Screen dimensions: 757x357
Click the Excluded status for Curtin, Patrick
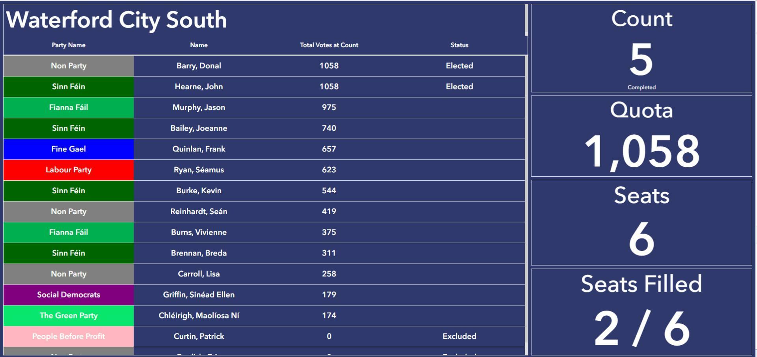coord(459,337)
